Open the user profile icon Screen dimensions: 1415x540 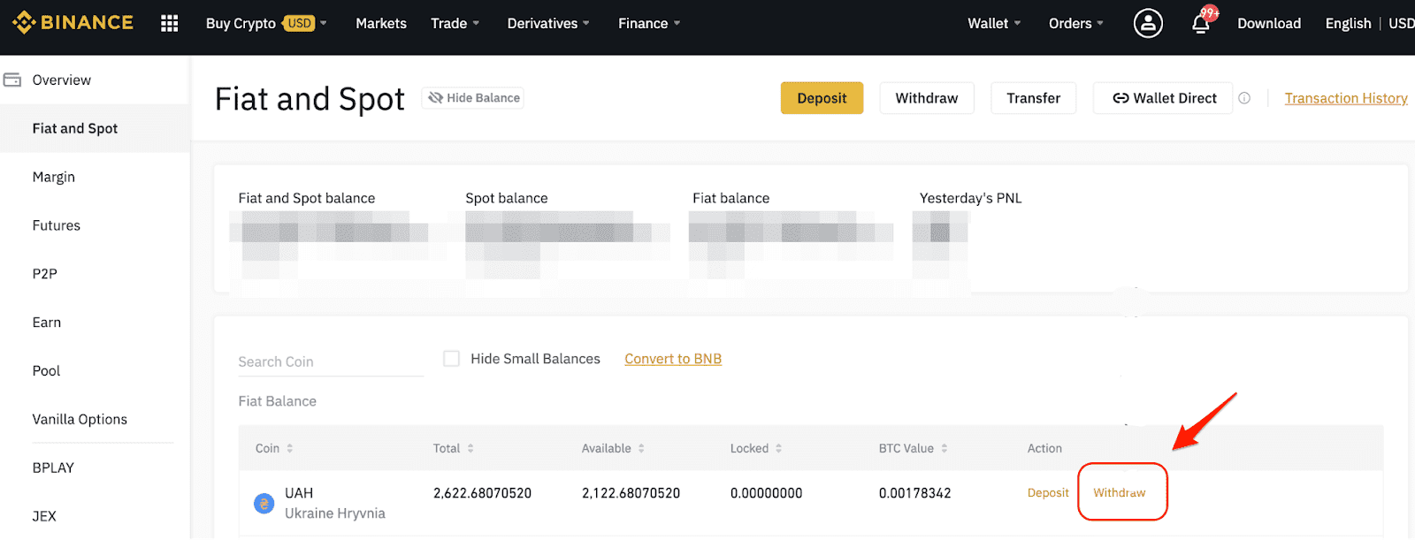tap(1148, 23)
